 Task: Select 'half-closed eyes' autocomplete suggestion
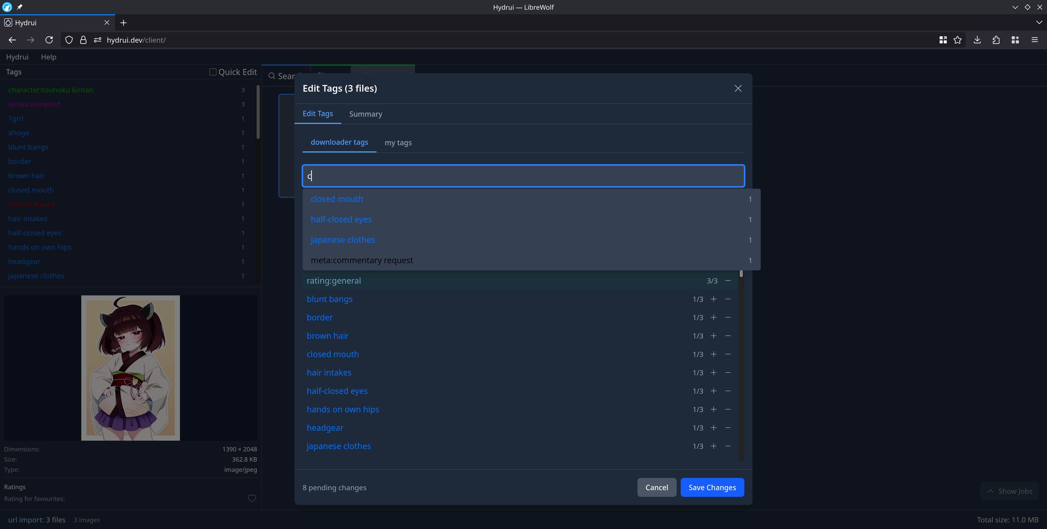(x=341, y=220)
